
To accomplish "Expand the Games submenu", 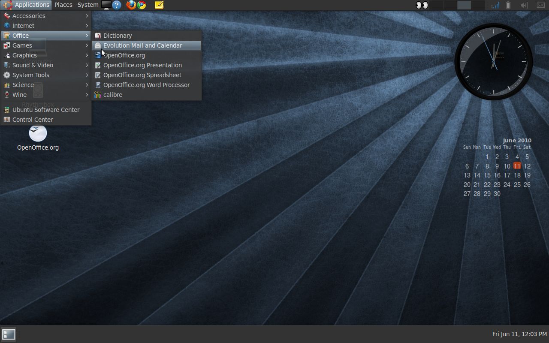I will tap(46, 45).
